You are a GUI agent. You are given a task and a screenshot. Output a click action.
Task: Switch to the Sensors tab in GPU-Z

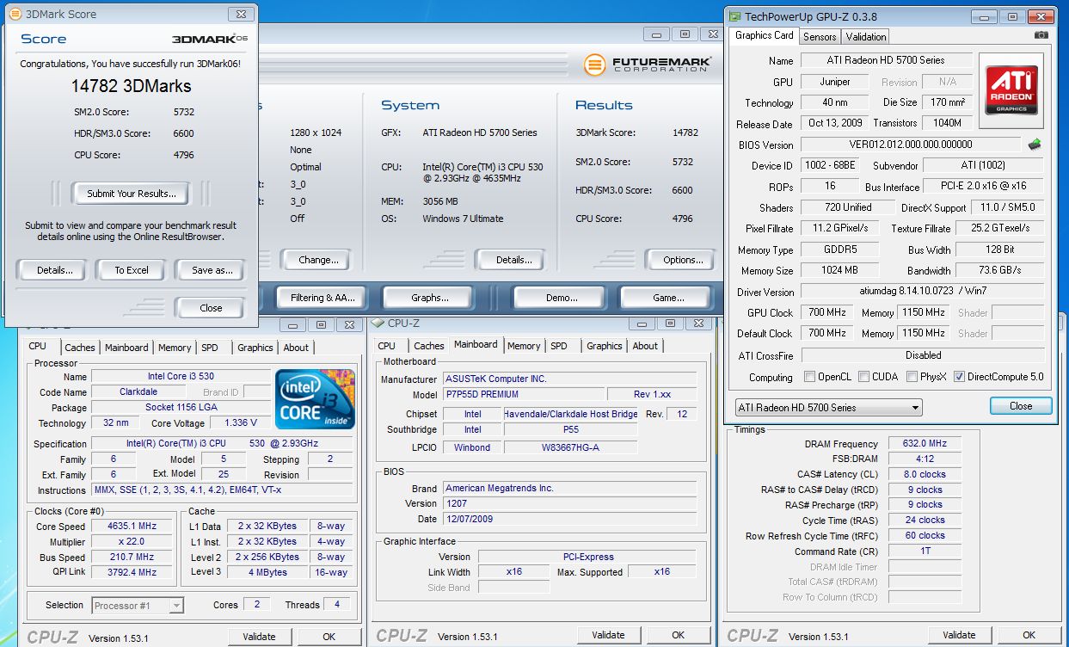pos(820,37)
